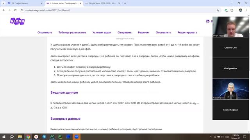Open the notification center
250x140 pixels.
pyautogui.click(x=245, y=137)
